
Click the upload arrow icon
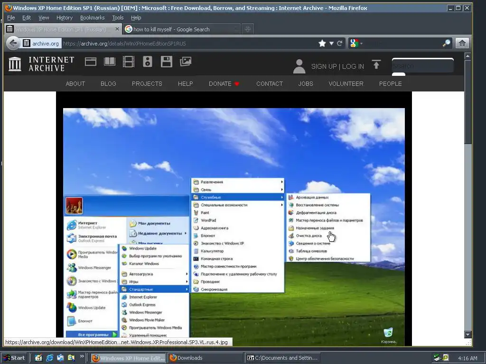[x=376, y=64]
